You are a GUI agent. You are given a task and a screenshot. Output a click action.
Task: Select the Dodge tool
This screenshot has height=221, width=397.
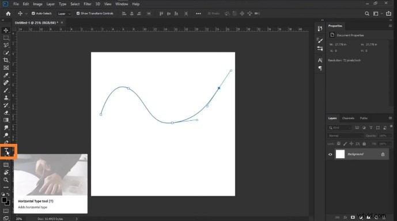[x=6, y=135]
